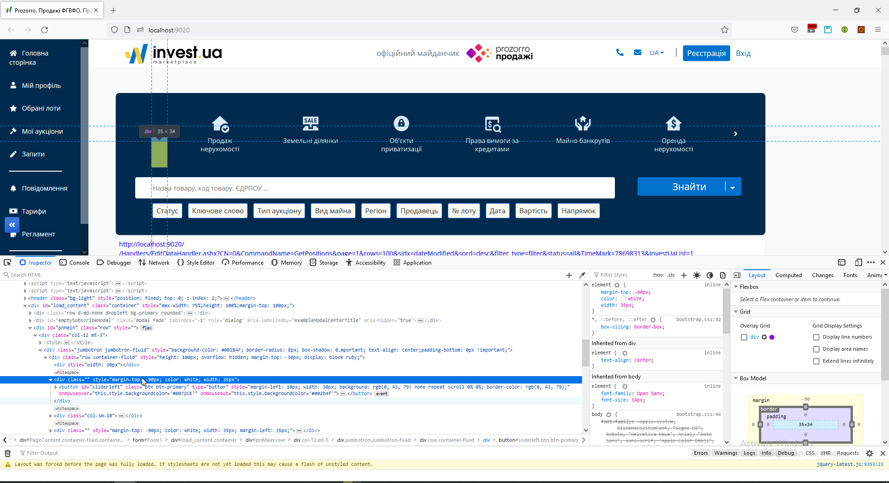Image resolution: width=889 pixels, height=483 pixels.
Task: Activate the devtools element picker
Action: tap(7, 262)
